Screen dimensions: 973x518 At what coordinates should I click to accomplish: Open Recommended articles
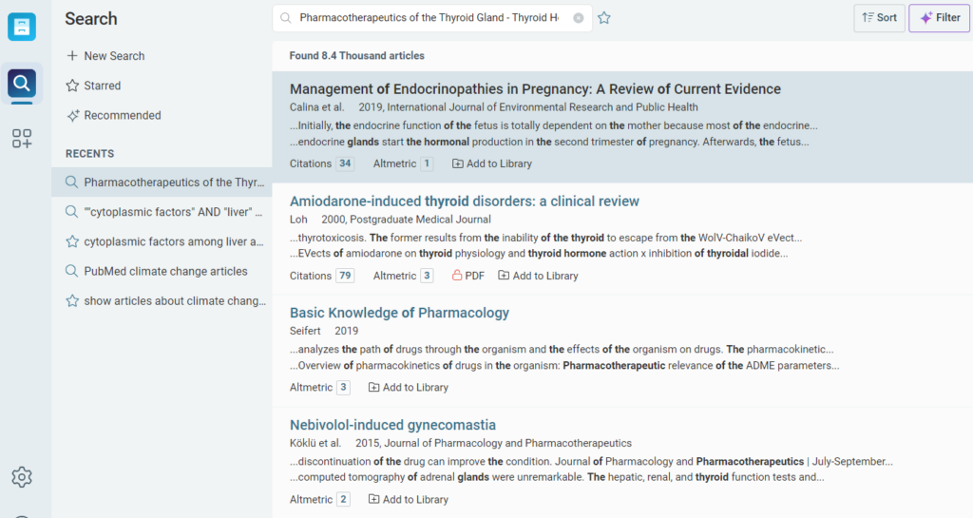pos(113,115)
